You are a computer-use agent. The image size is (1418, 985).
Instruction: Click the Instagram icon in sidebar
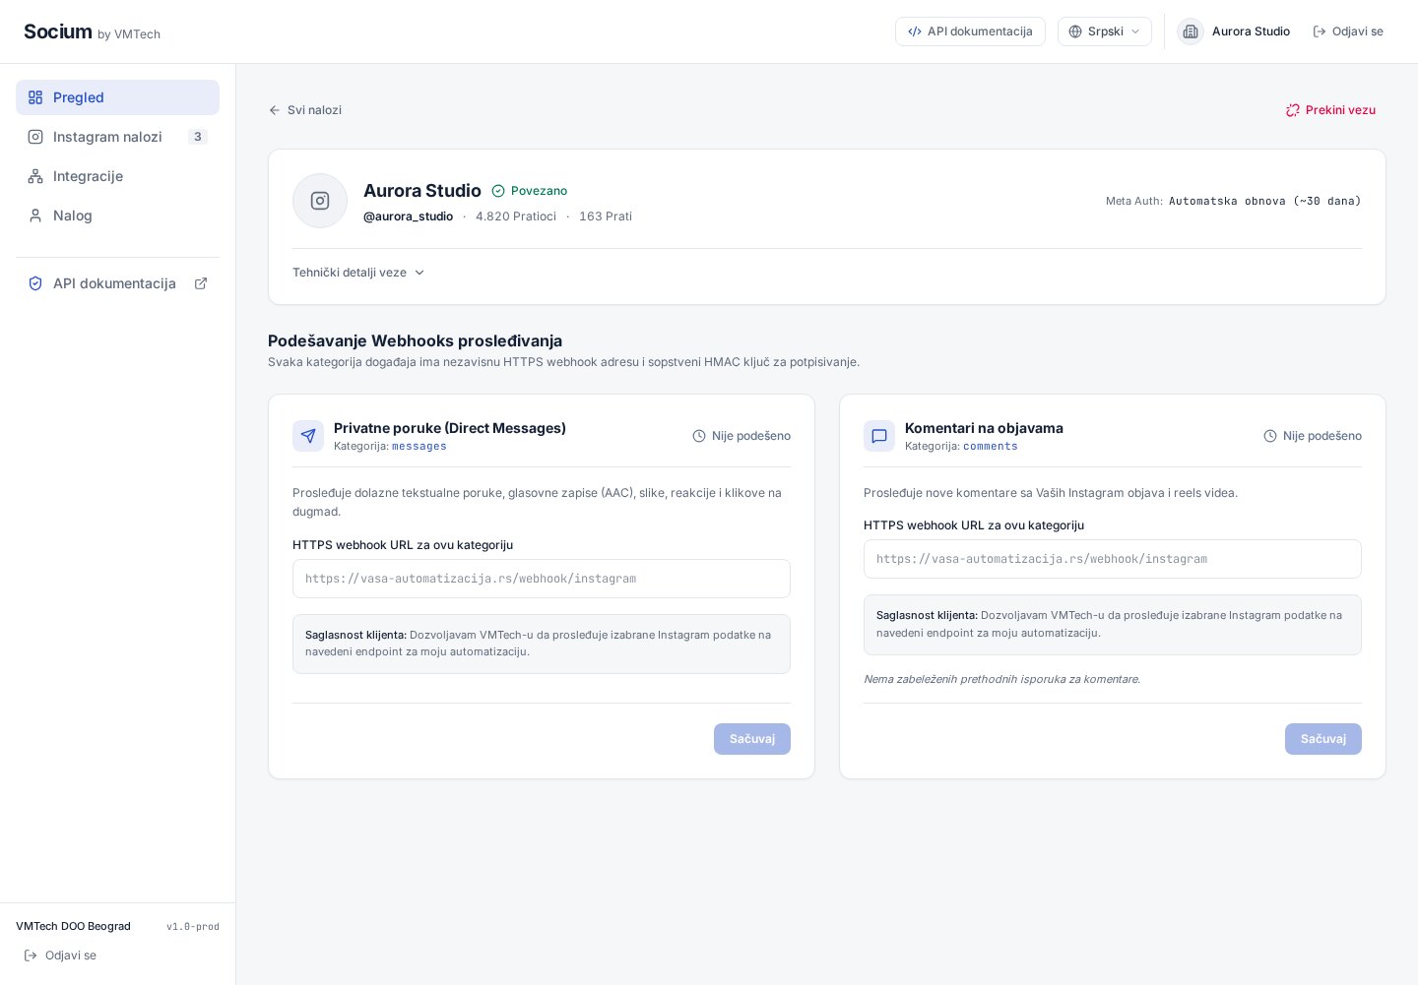(35, 137)
